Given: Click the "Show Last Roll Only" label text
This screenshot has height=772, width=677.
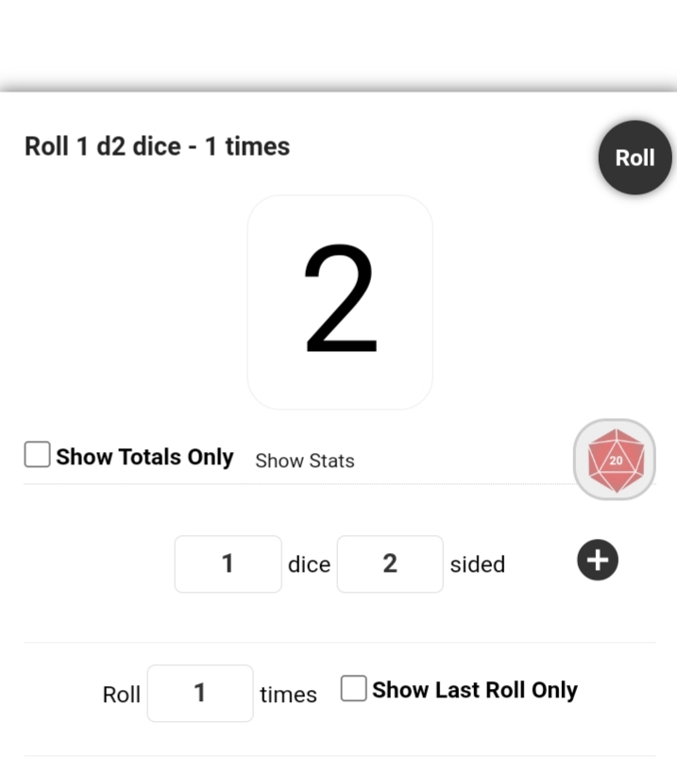Looking at the screenshot, I should pyautogui.click(x=474, y=690).
